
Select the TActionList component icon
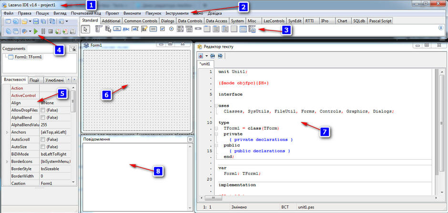(252, 29)
